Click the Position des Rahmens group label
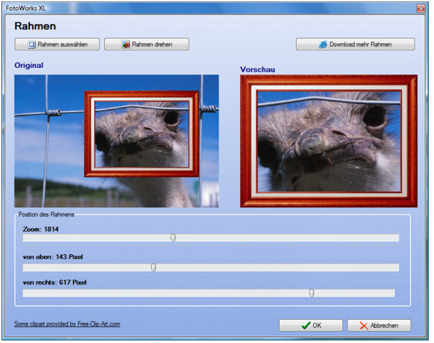 click(x=46, y=214)
